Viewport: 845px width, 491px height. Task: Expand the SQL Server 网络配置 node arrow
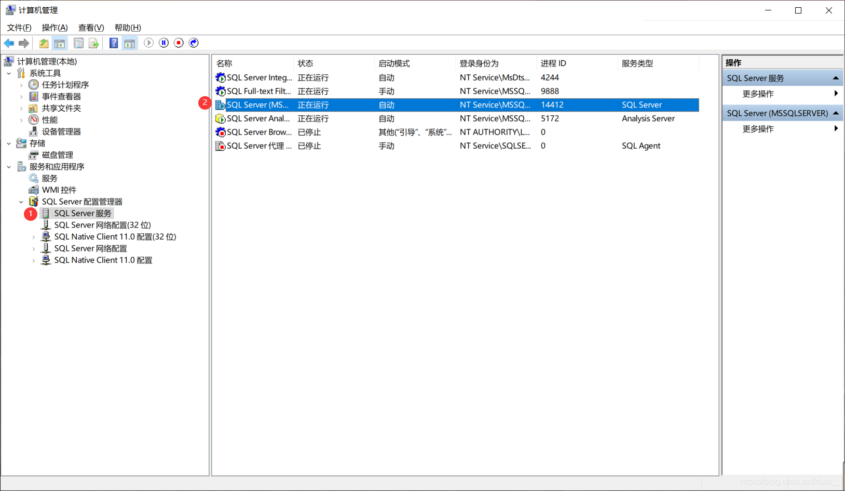[x=34, y=248]
